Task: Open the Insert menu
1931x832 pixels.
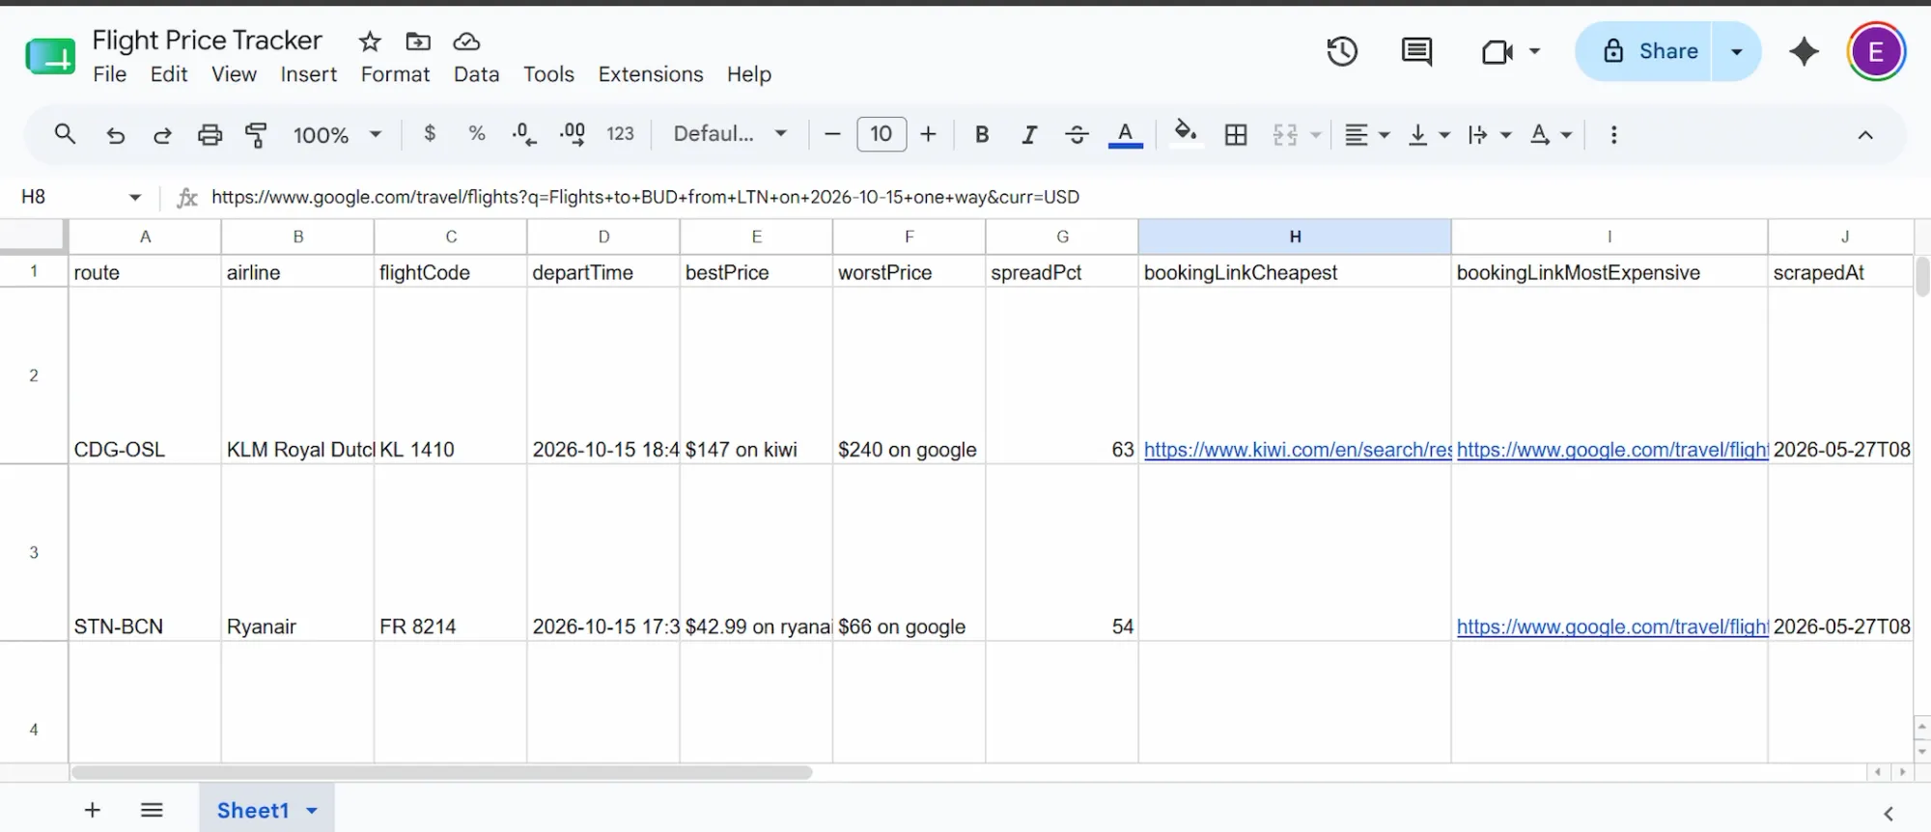Action: (309, 74)
